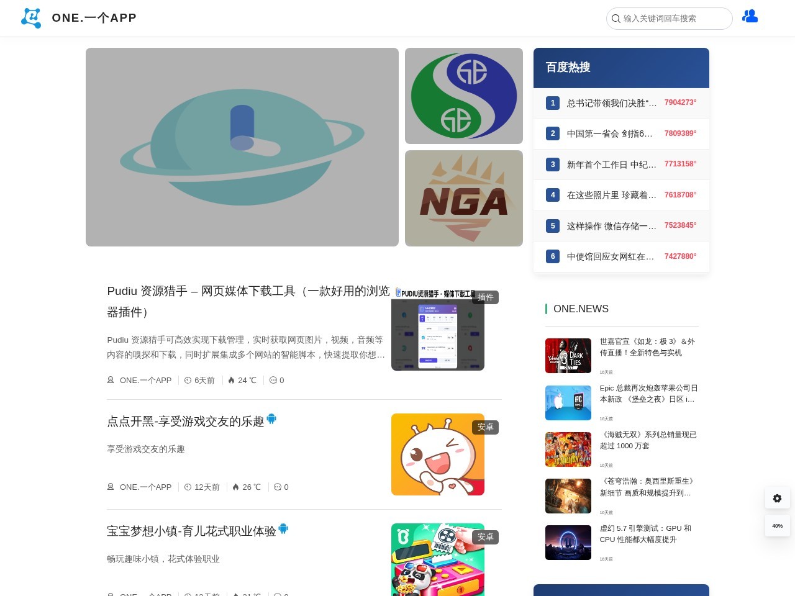Open hot search item ranked 1 总书记带领
The image size is (795, 596).
coord(611,102)
